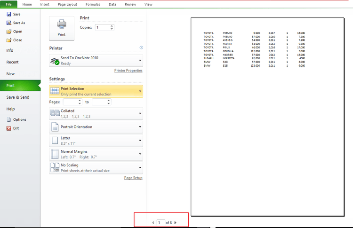Click the large Print button with printer icon
This screenshot has width=353, height=228.
click(62, 28)
